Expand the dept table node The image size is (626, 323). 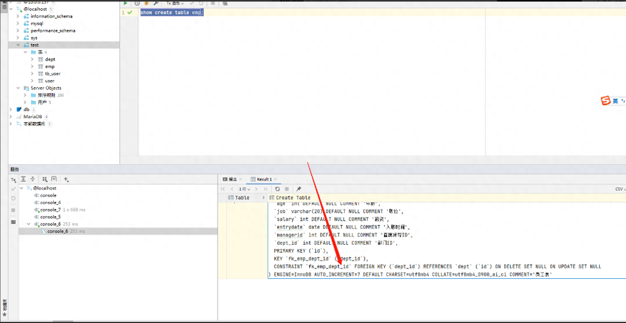click(32, 60)
